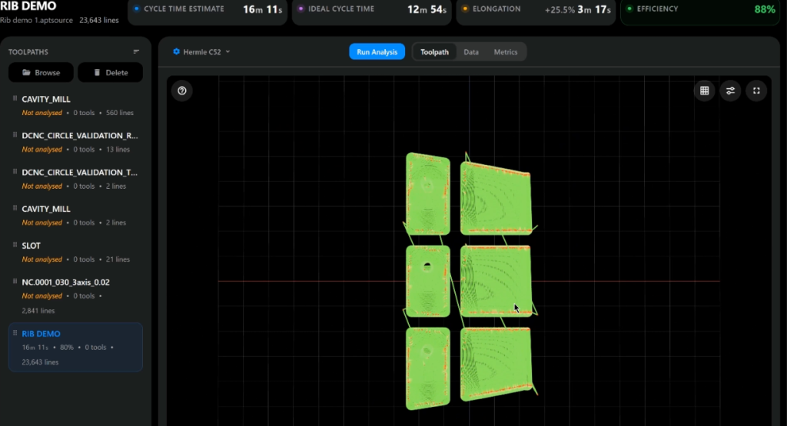Viewport: 787px width, 426px height.
Task: Expand the viewport to fullscreen
Action: point(756,91)
